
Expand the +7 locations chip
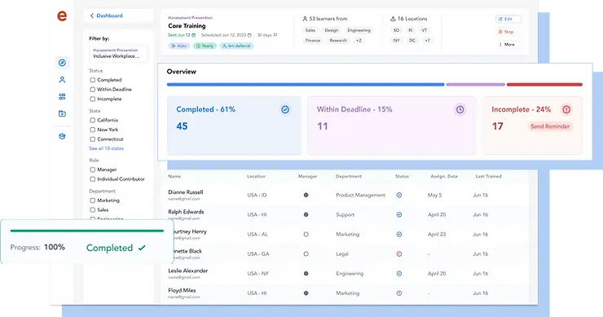[x=427, y=41]
